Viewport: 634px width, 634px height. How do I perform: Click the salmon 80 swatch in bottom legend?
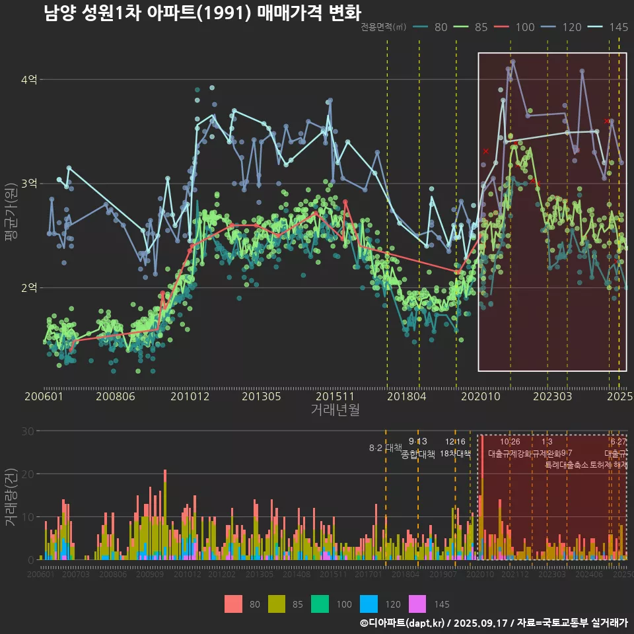[x=234, y=604]
